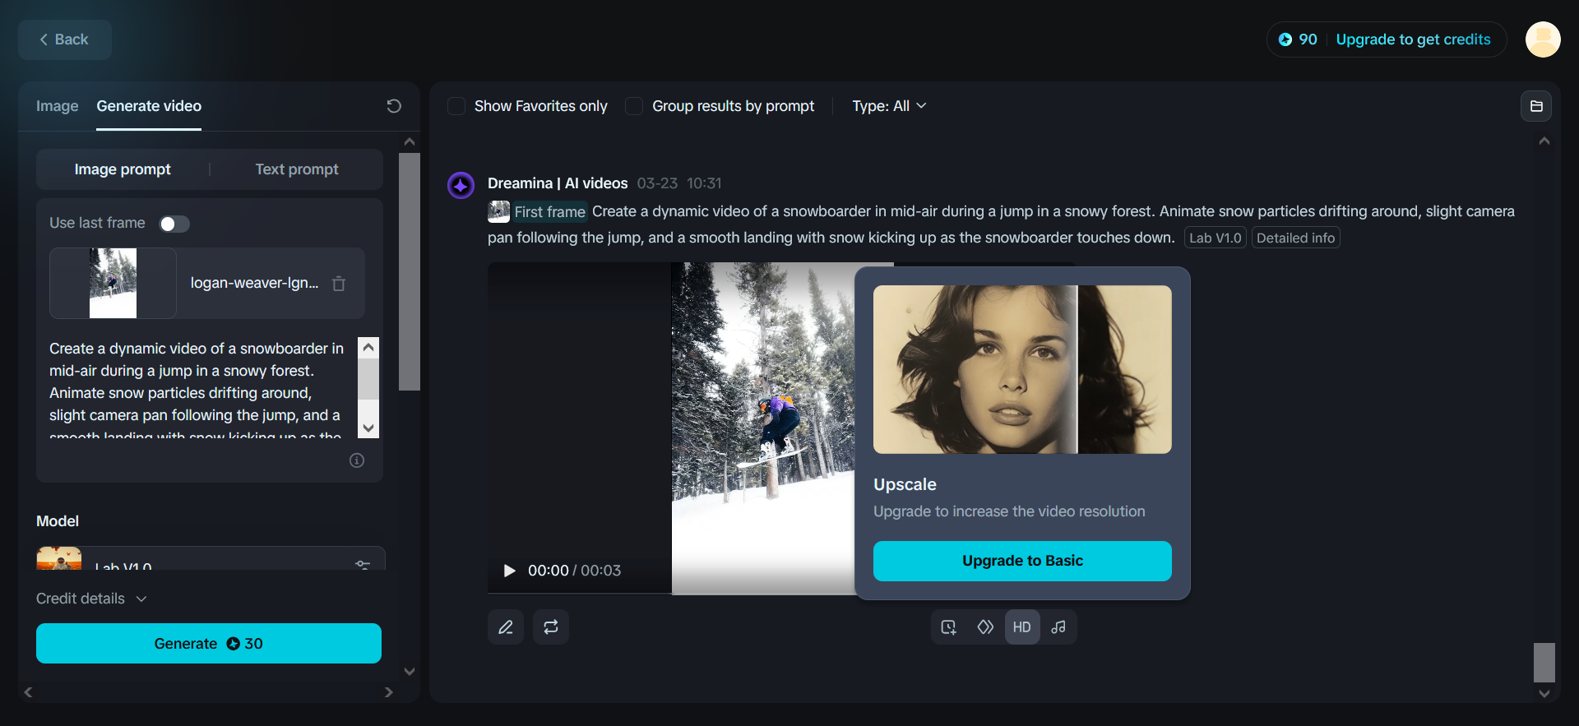The image size is (1579, 726).
Task: Click the Lab V1.0 model thumbnail image
Action: (x=59, y=558)
